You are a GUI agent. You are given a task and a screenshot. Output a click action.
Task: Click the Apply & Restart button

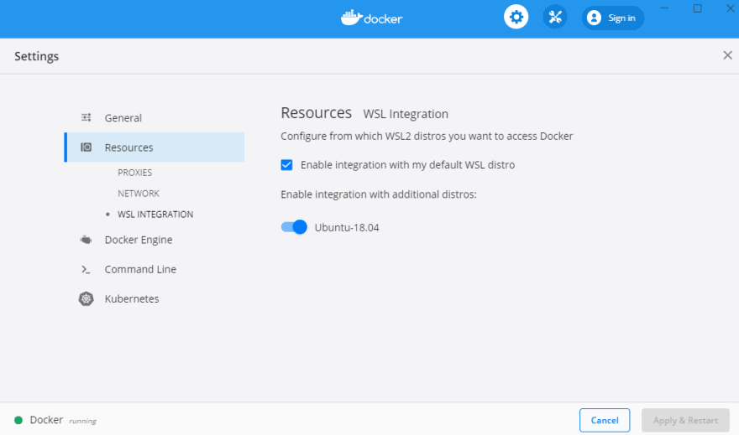tap(685, 420)
